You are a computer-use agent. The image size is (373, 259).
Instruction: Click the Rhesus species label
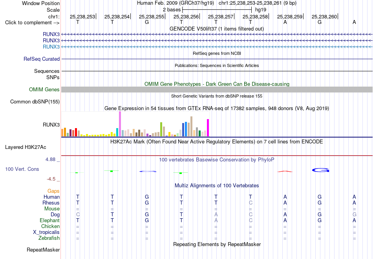point(51,203)
